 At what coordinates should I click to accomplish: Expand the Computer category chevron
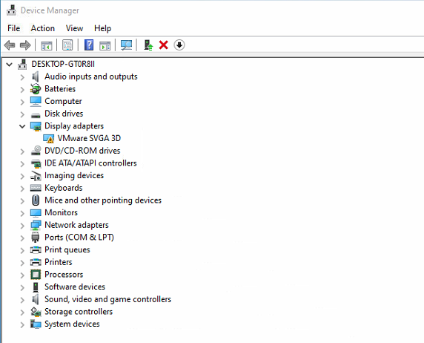coord(22,102)
